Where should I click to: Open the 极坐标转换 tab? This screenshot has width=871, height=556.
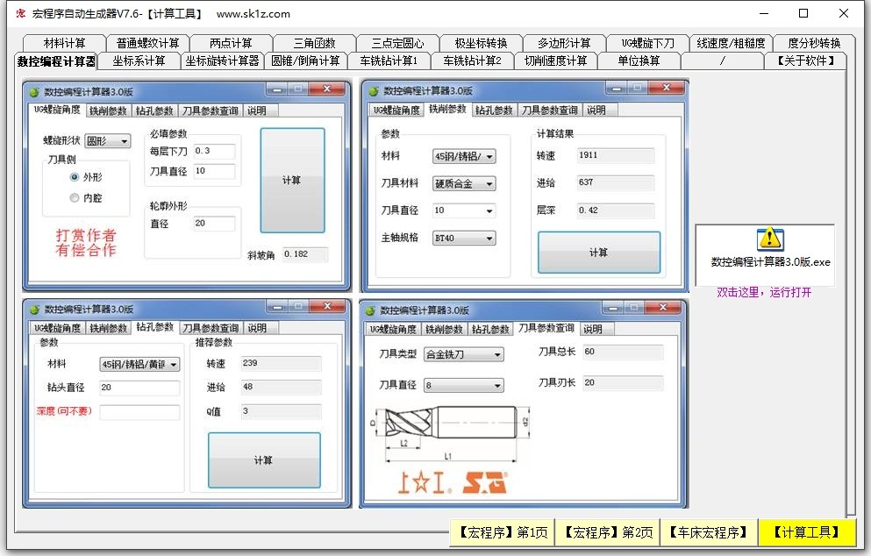click(481, 43)
